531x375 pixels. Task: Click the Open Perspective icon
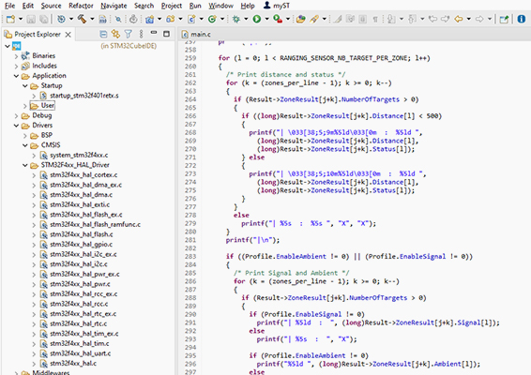pyautogui.click(x=504, y=20)
